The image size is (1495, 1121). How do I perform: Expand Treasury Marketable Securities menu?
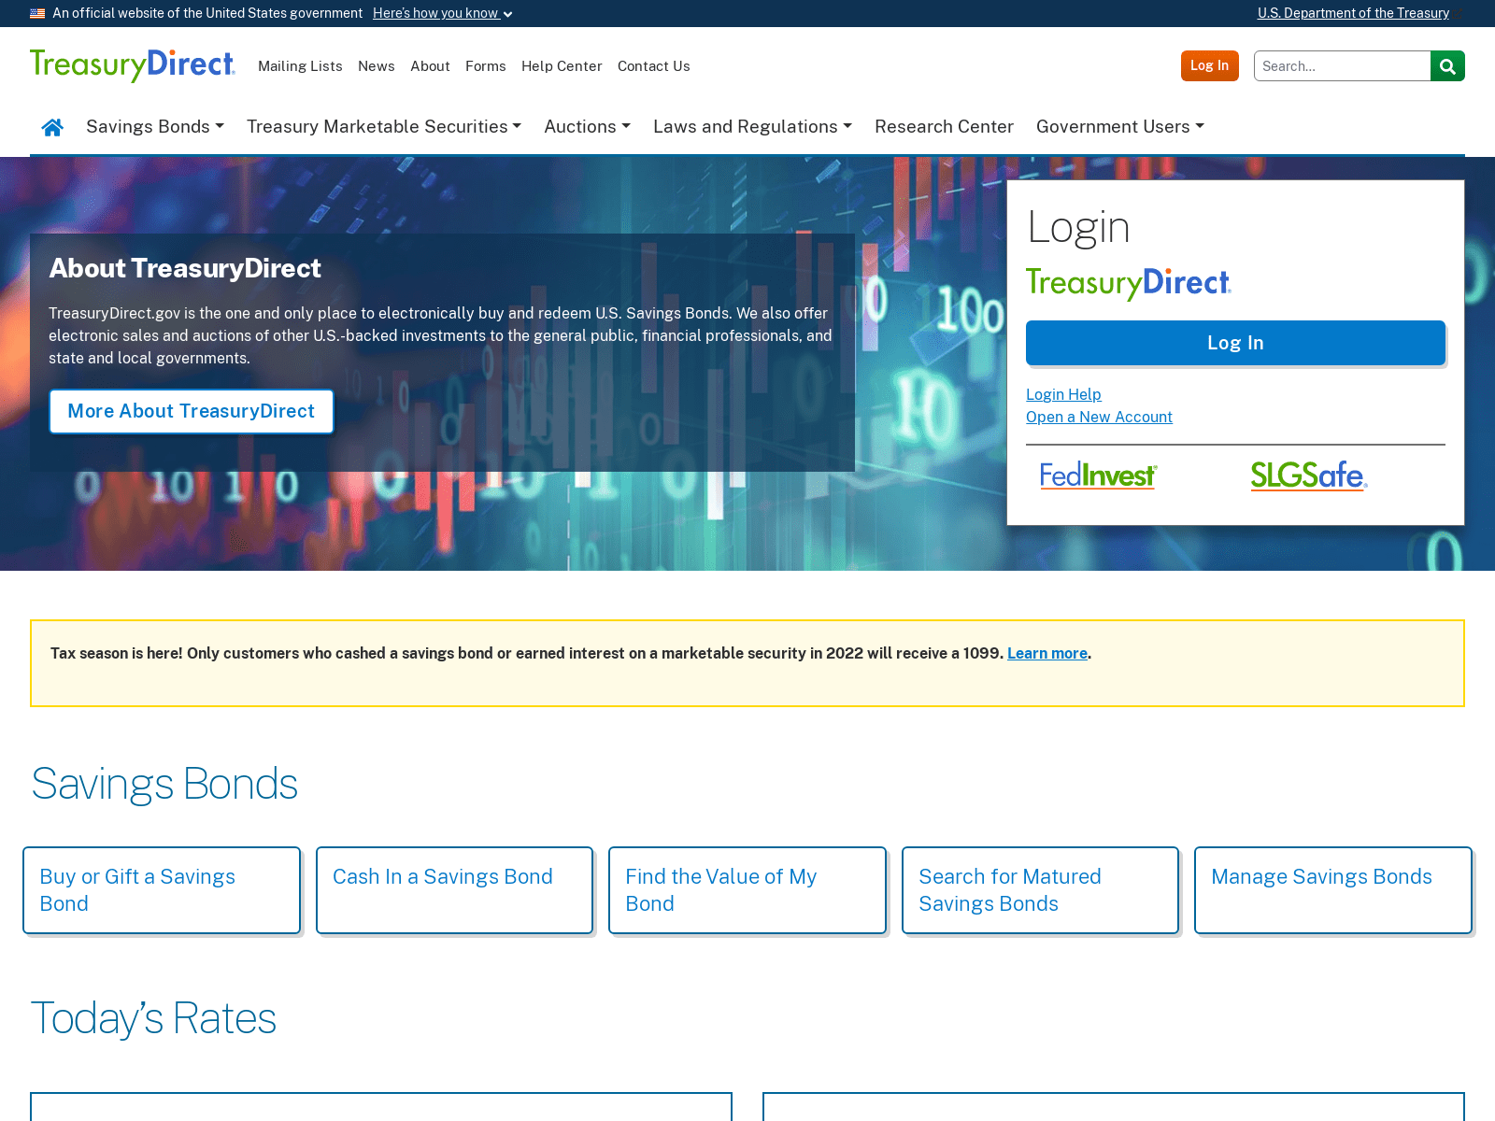click(x=384, y=126)
